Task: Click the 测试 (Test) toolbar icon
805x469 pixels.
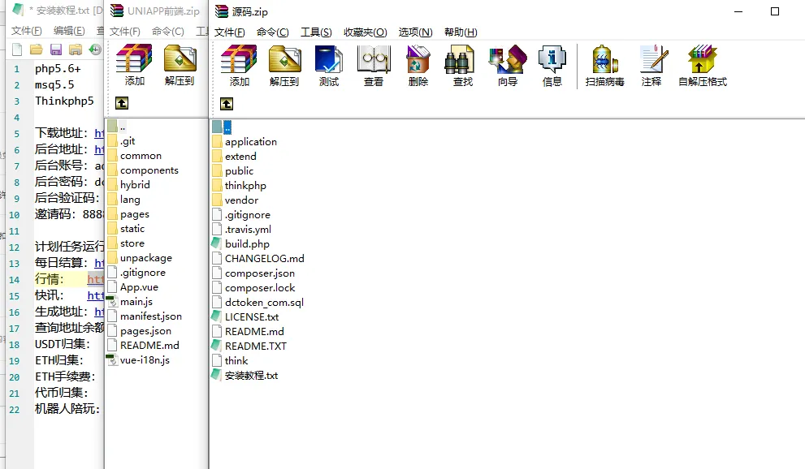Action: tap(329, 65)
